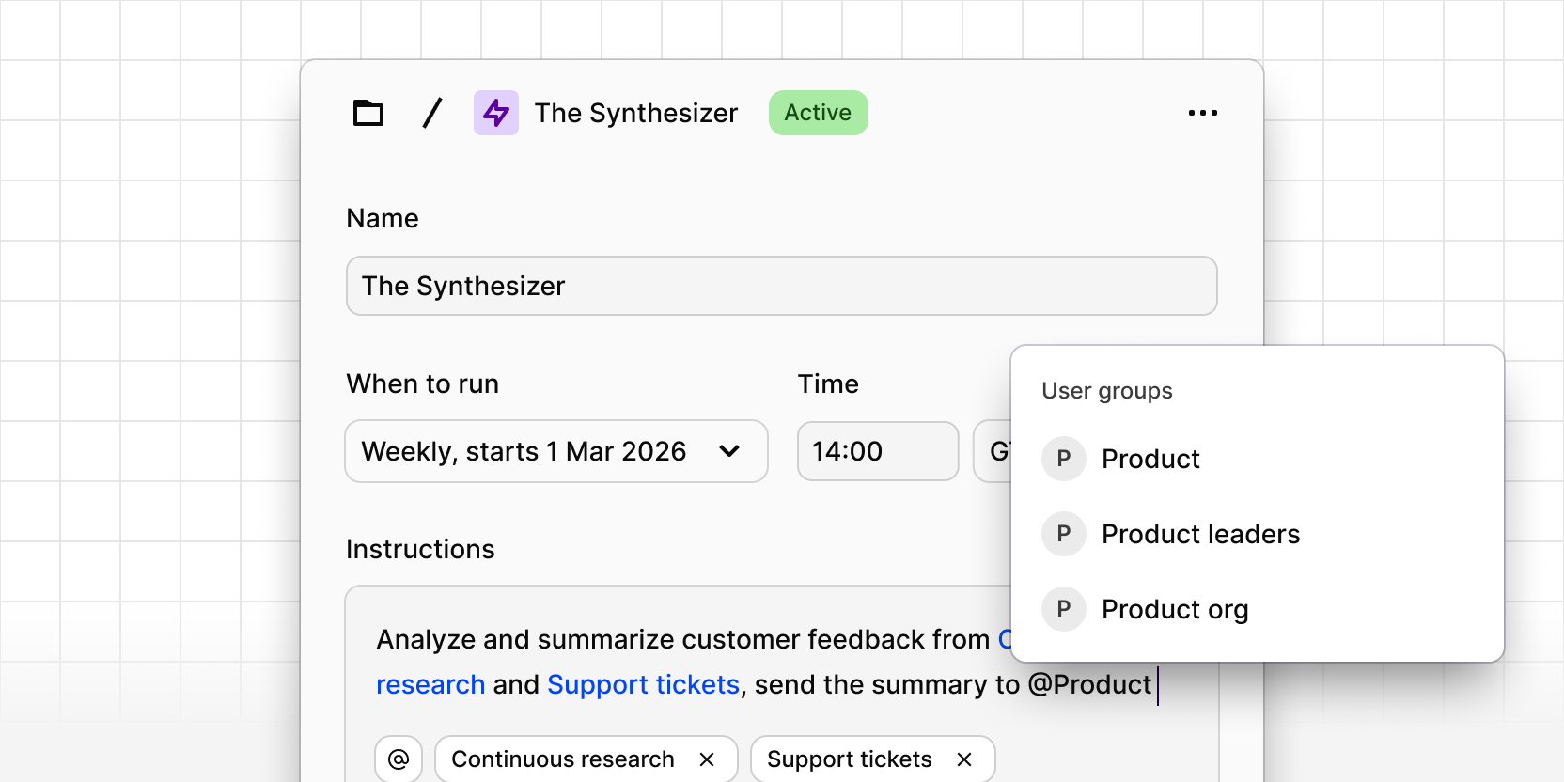Click the Active status badge
1564x782 pixels.
(x=818, y=113)
